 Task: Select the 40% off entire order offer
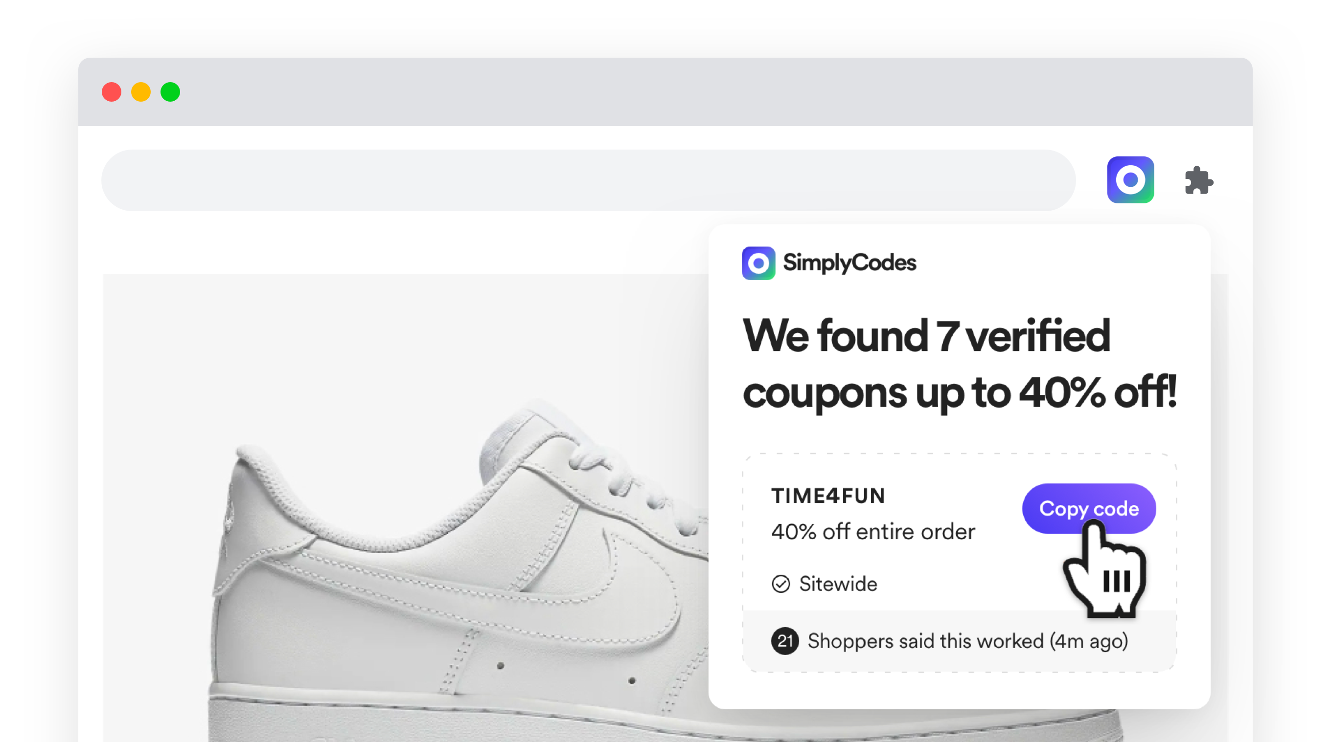(872, 531)
